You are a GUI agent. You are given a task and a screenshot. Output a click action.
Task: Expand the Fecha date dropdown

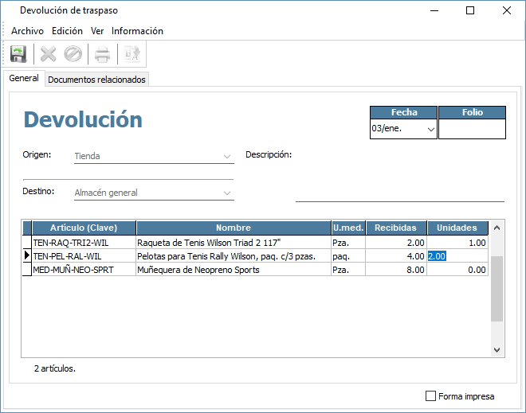pos(431,129)
